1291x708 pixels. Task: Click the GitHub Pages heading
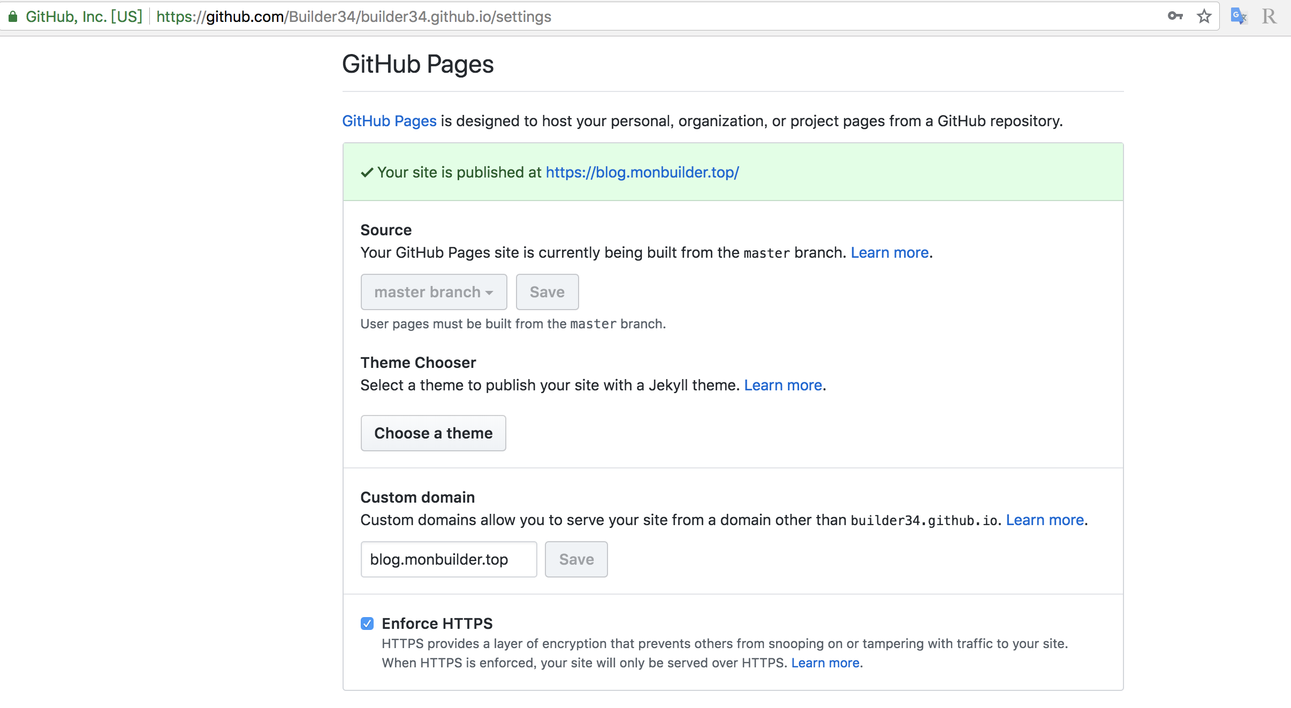(418, 64)
